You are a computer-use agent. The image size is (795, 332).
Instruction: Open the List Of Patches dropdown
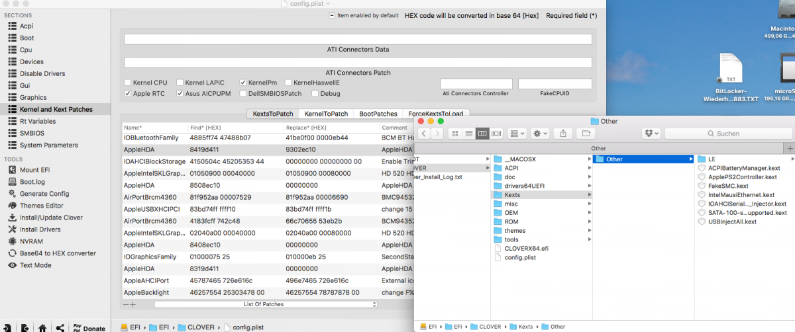tap(265, 304)
